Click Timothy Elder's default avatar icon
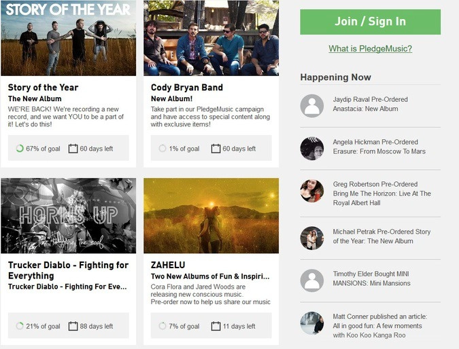Viewport: 459px width, 349px height. tap(311, 280)
